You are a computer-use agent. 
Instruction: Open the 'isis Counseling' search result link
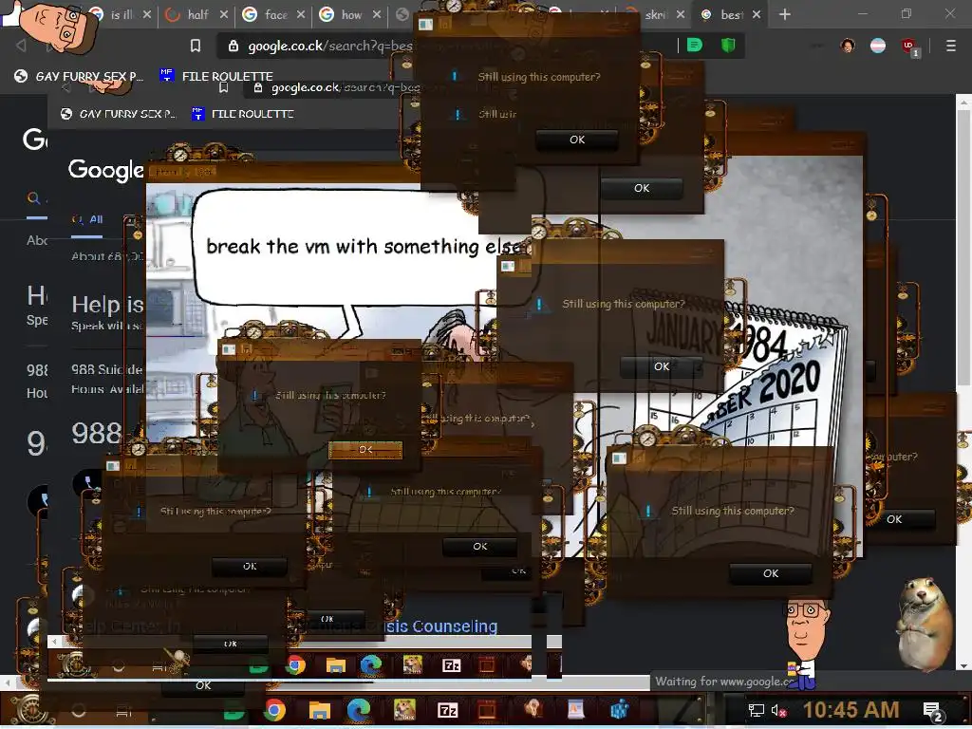[441, 626]
